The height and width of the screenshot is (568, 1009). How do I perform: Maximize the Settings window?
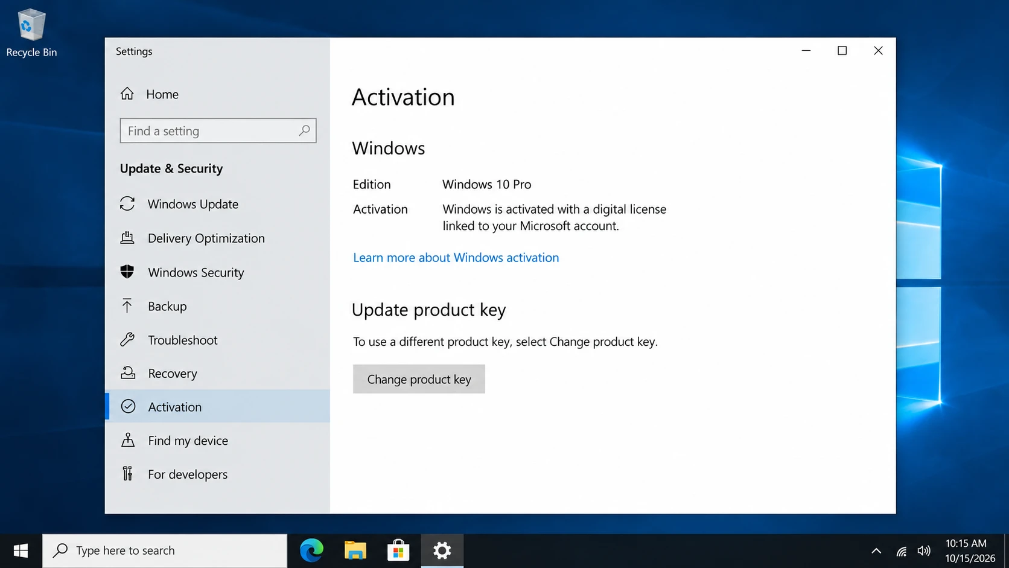pyautogui.click(x=842, y=51)
